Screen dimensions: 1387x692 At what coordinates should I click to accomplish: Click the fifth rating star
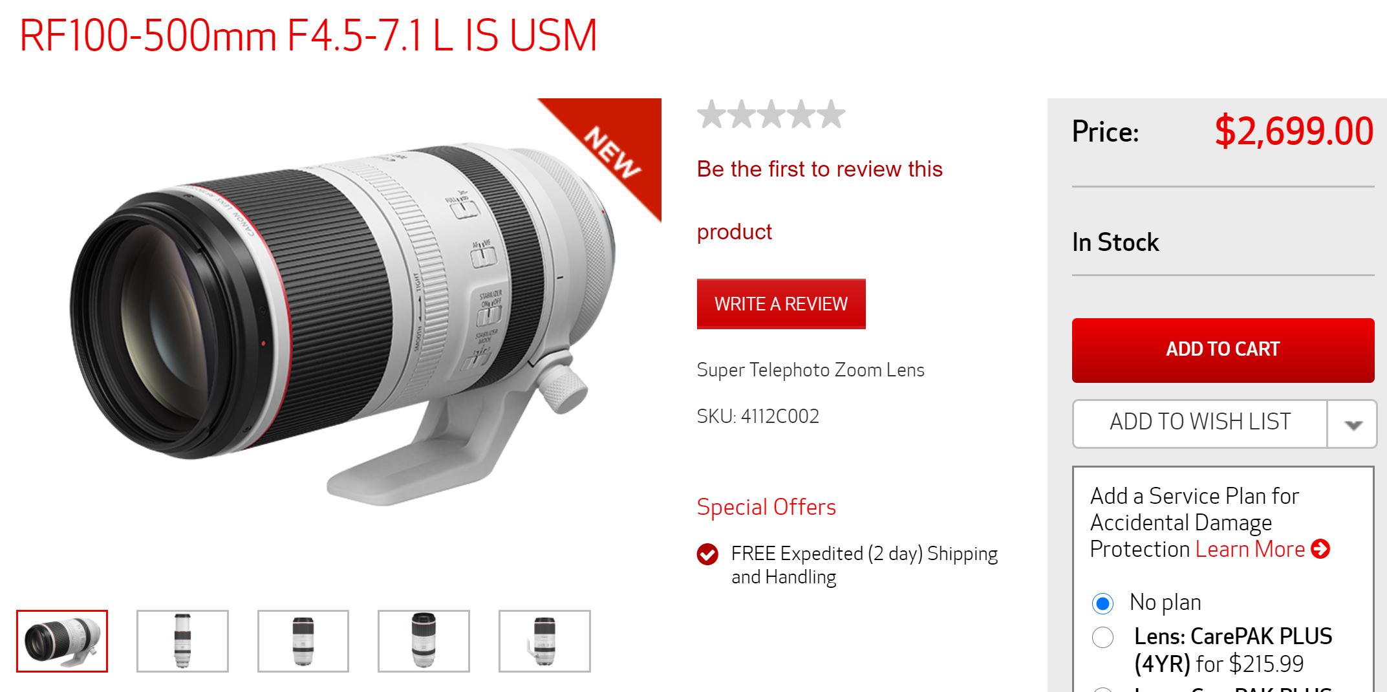coord(831,114)
